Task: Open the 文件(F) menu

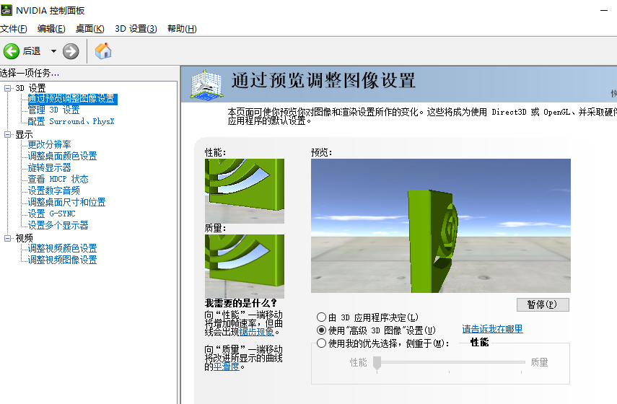Action: [14, 29]
